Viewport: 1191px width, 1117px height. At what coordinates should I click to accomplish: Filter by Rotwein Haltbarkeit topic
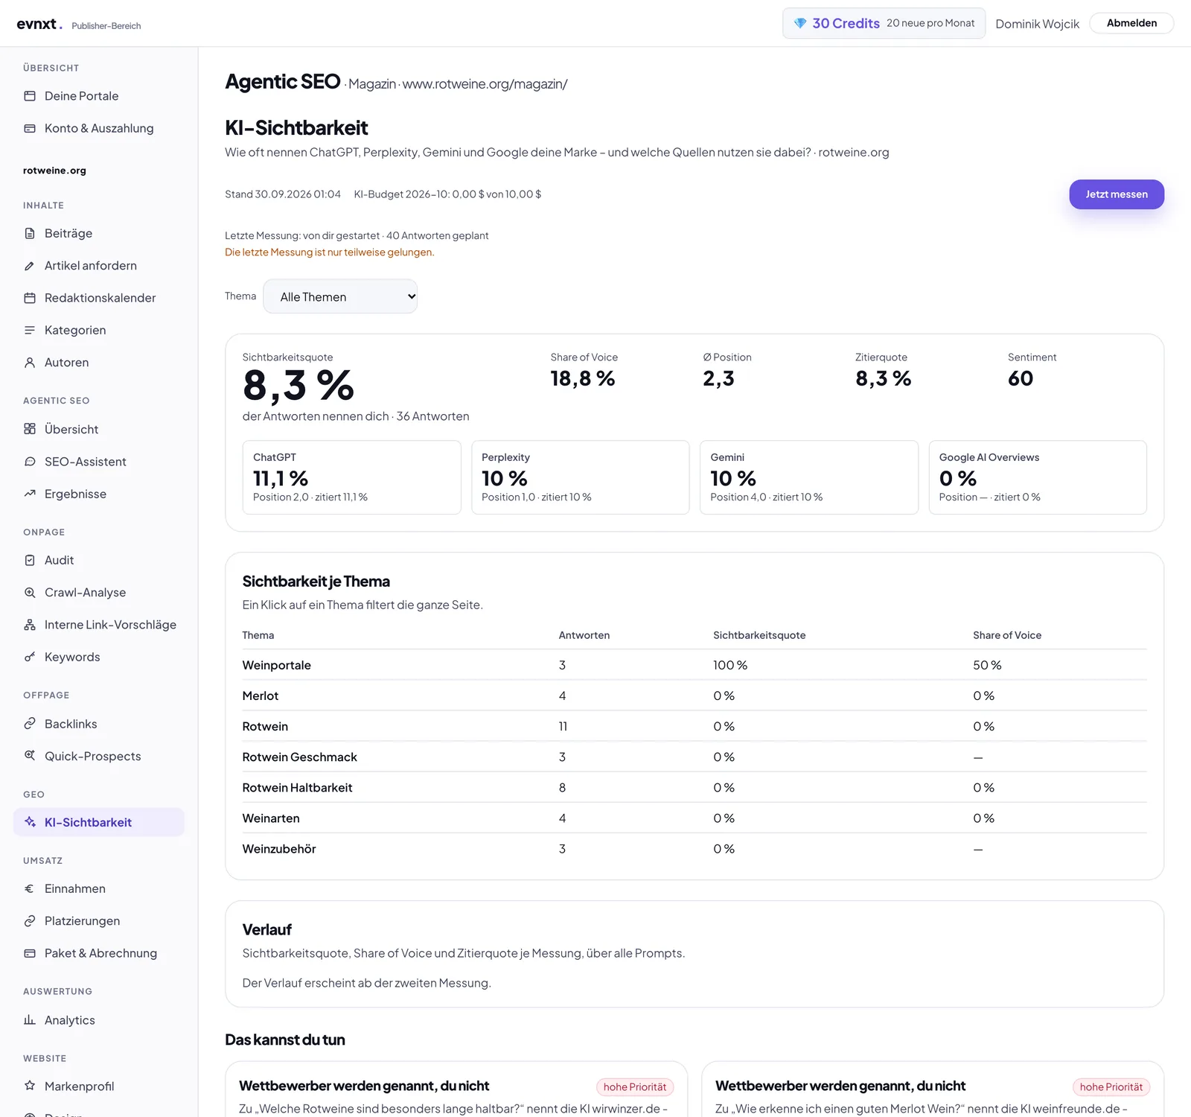(x=694, y=787)
